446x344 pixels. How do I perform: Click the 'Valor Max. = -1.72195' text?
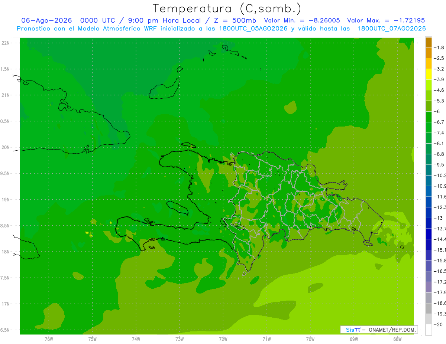[x=386, y=20]
